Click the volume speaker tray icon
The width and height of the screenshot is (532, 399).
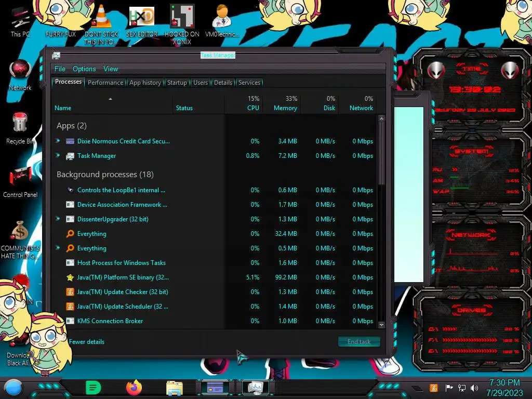pos(474,388)
